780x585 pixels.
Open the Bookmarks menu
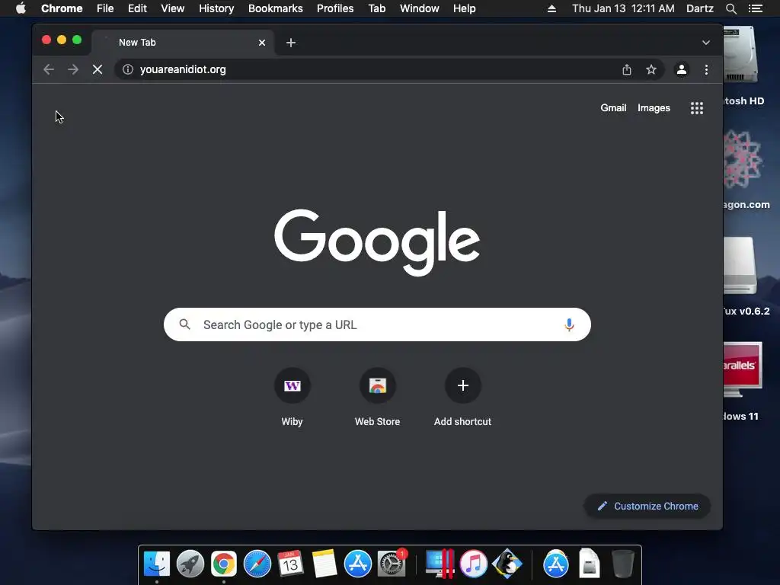click(276, 8)
